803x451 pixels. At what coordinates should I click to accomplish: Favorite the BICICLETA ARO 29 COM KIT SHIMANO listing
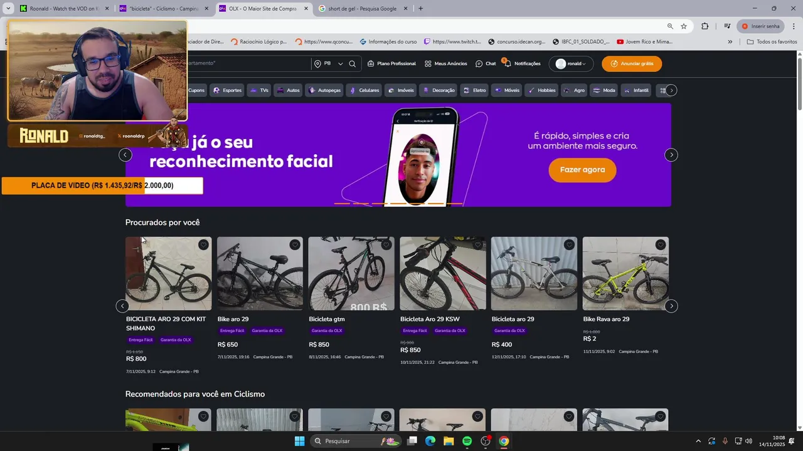(203, 245)
